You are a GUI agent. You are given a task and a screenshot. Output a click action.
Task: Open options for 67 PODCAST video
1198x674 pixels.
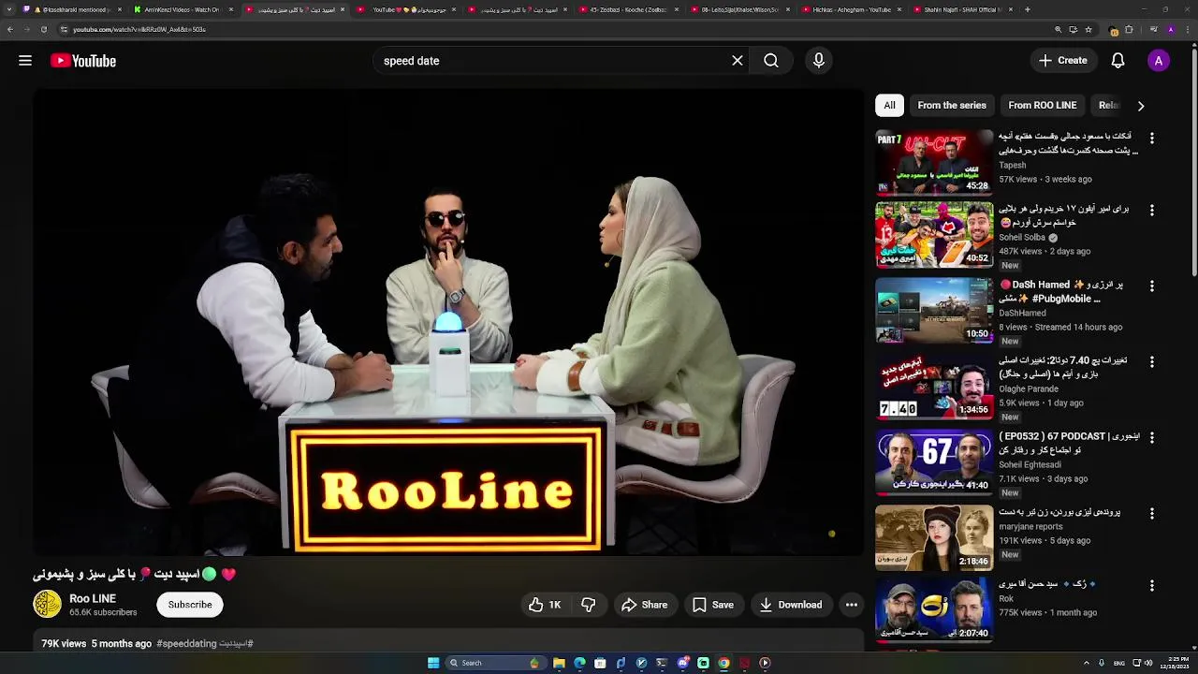(x=1152, y=438)
